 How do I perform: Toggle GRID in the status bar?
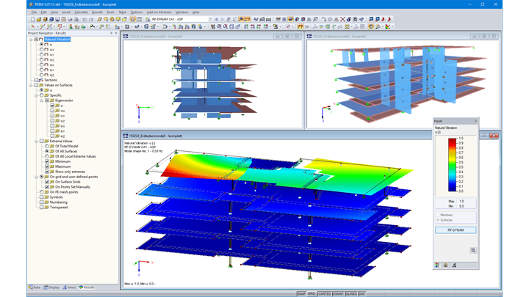(x=311, y=293)
